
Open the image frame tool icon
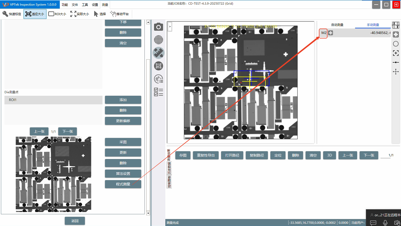point(158,66)
